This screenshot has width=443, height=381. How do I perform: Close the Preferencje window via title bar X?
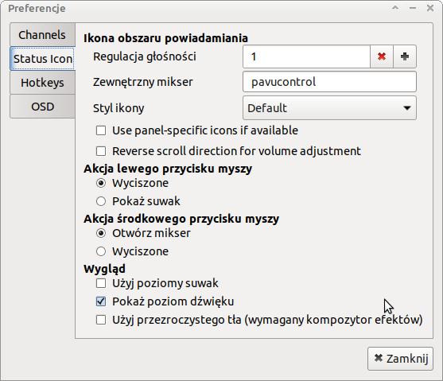click(x=430, y=8)
